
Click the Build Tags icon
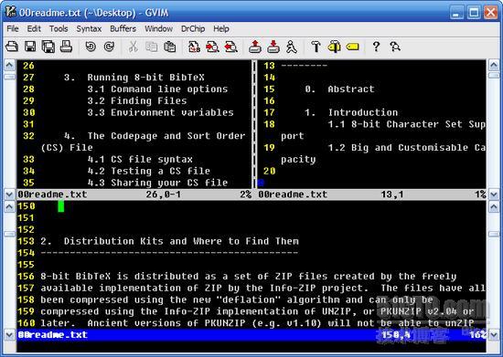(x=334, y=47)
